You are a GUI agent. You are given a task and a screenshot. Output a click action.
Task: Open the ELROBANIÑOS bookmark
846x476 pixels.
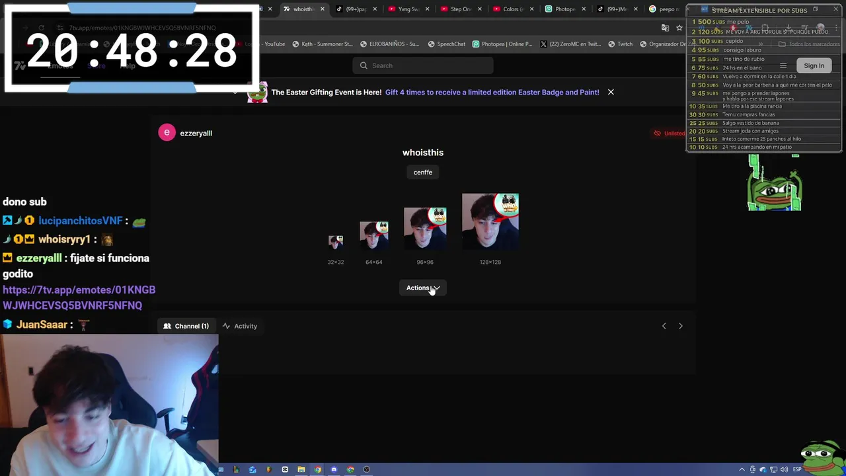[x=389, y=44]
